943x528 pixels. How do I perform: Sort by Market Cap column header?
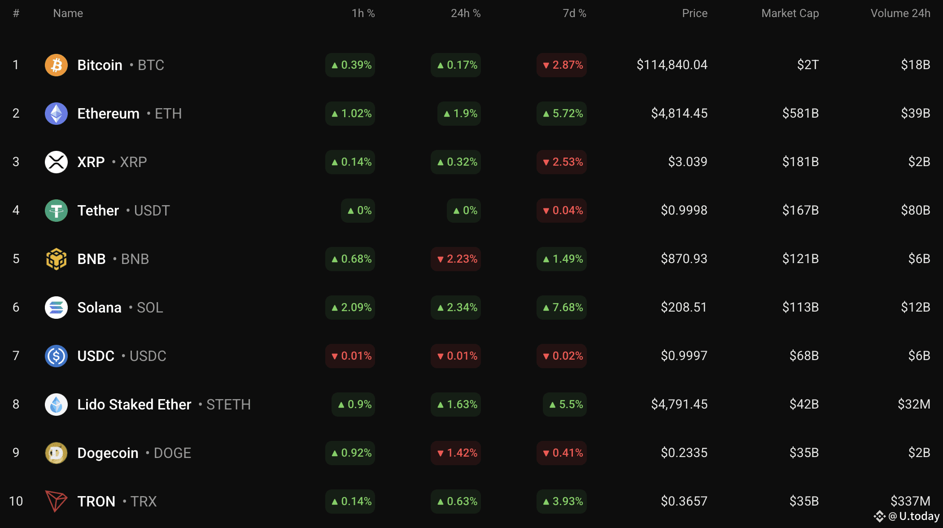coord(790,13)
